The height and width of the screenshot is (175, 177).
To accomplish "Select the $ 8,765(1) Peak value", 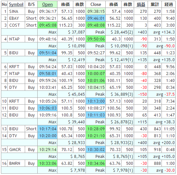I will click(120, 157).
